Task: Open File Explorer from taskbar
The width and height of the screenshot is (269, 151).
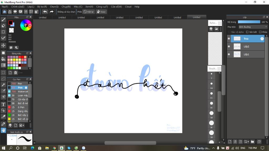Action: coord(47,148)
